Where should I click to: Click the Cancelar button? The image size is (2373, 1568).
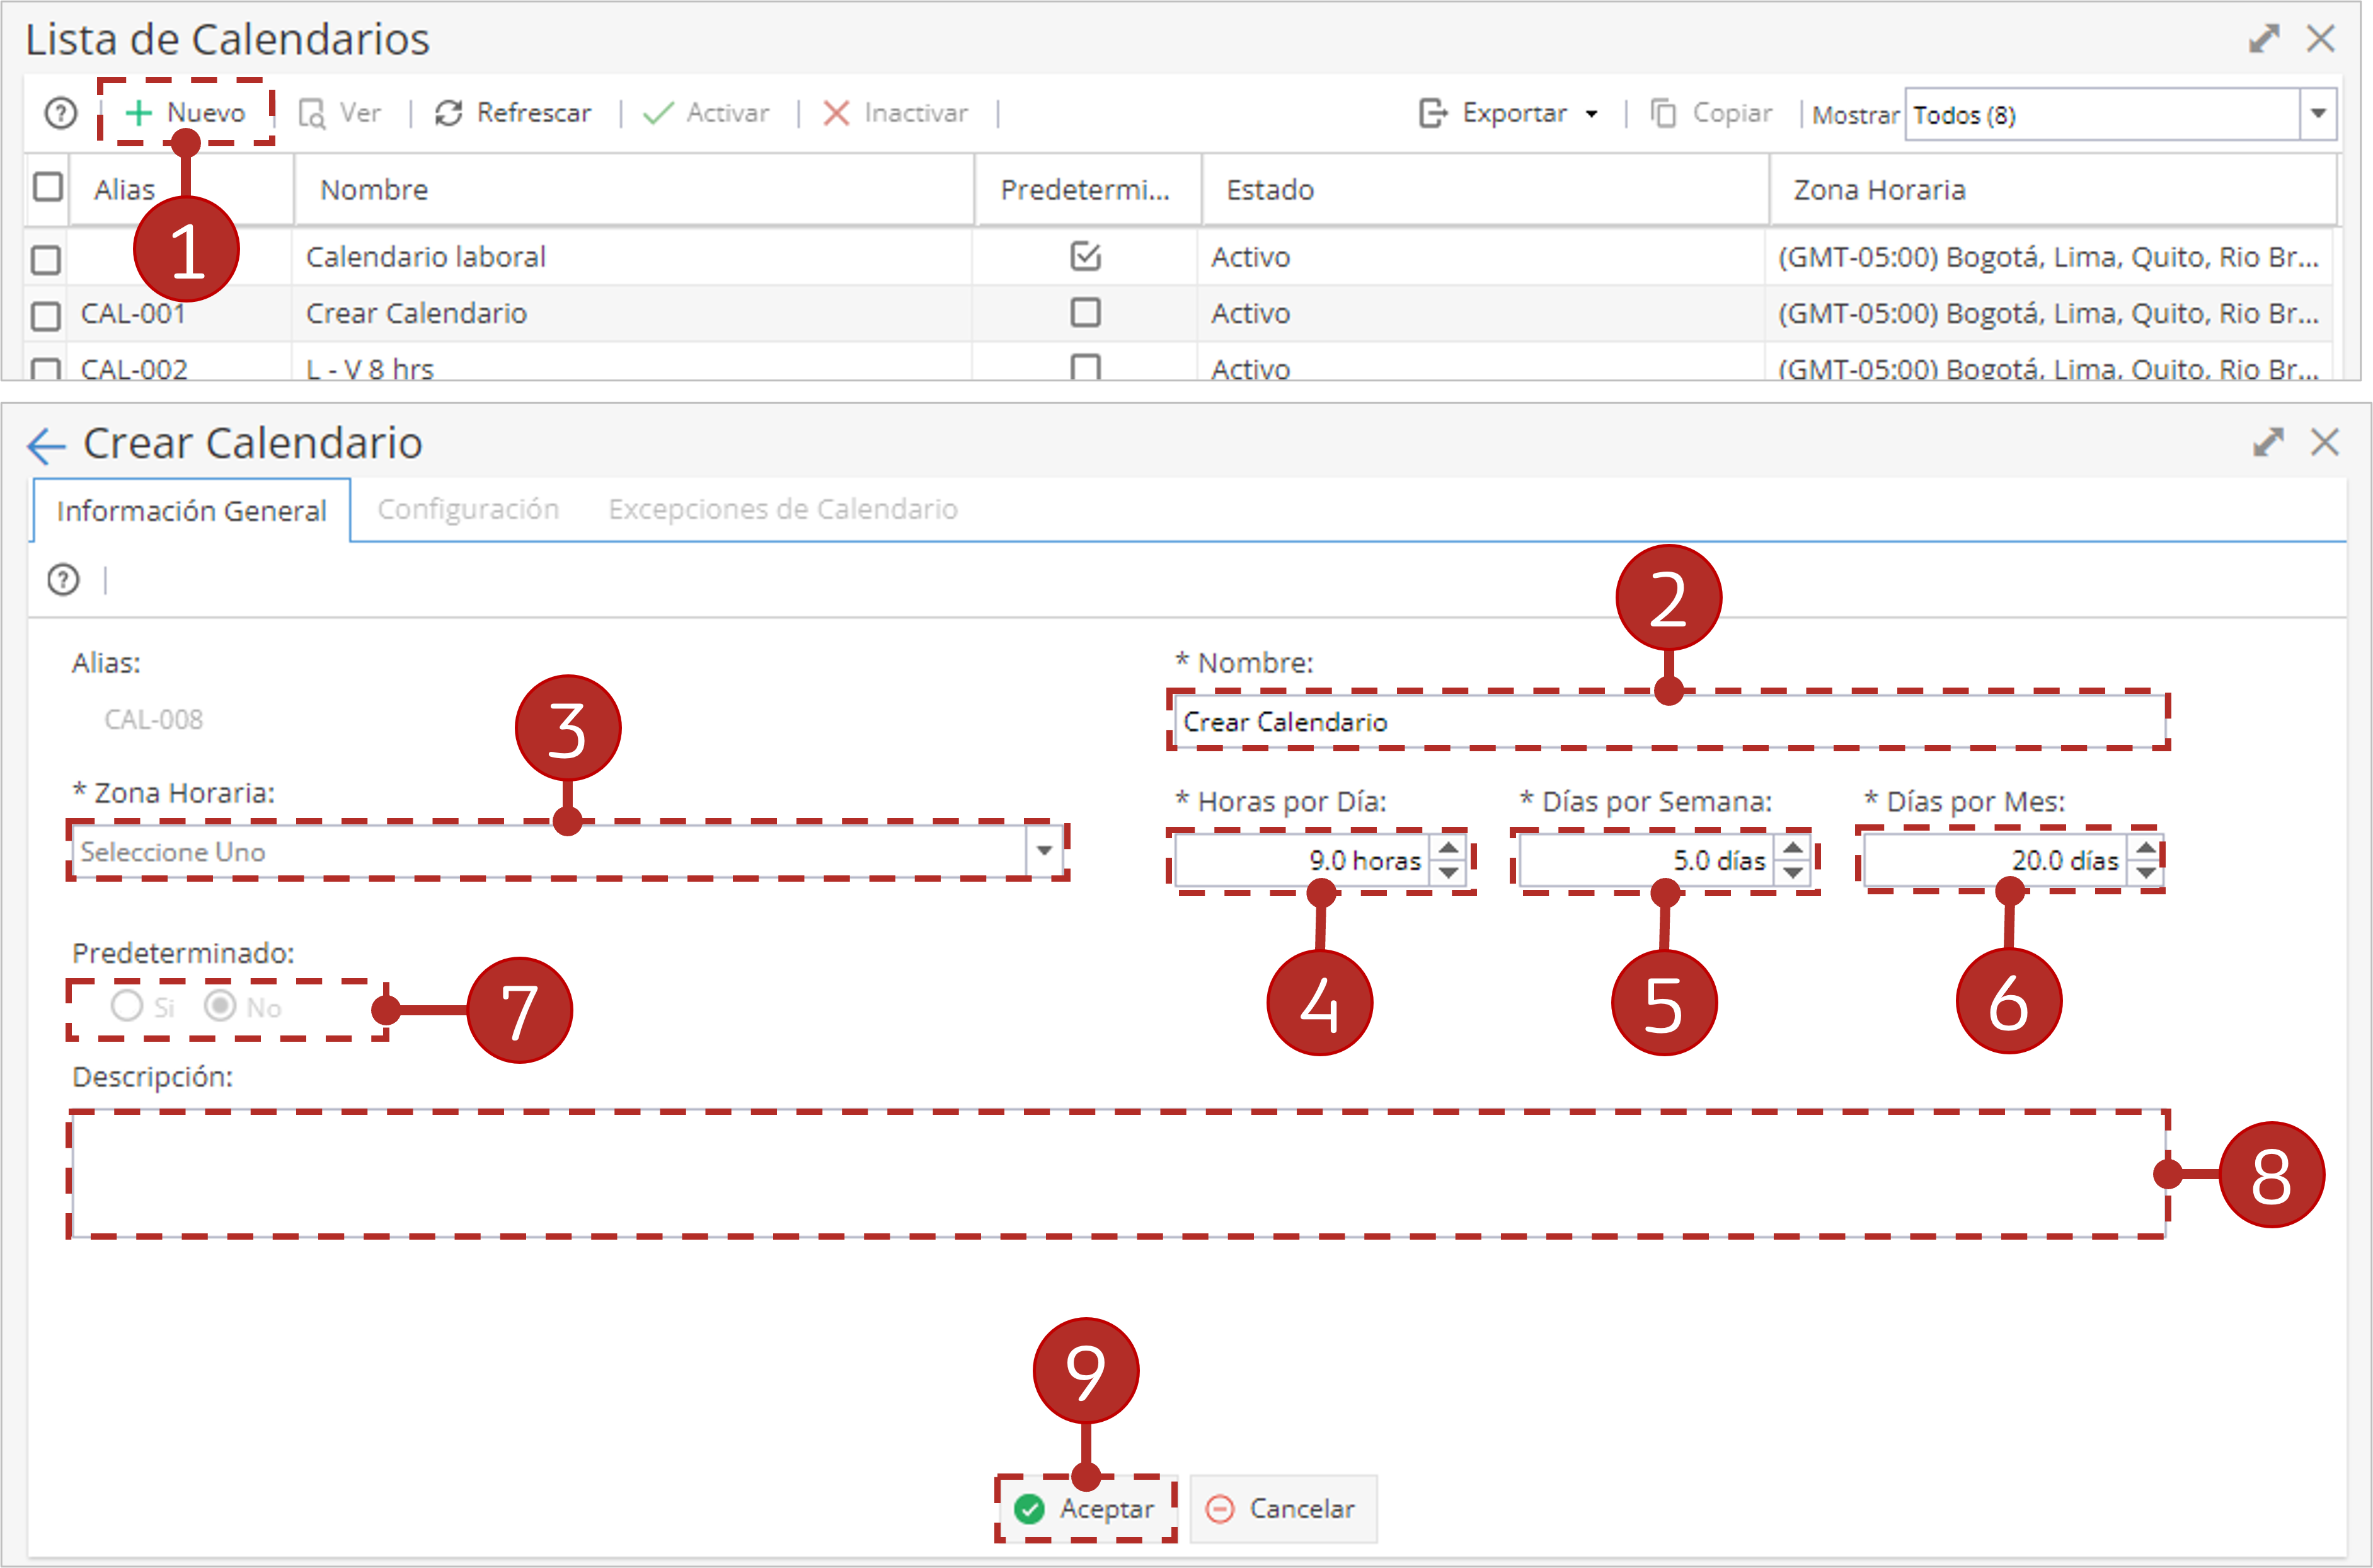pos(1282,1508)
